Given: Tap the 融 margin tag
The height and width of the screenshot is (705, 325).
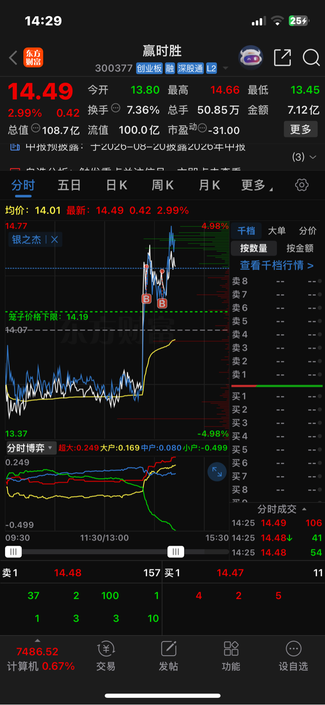Looking at the screenshot, I should (170, 68).
